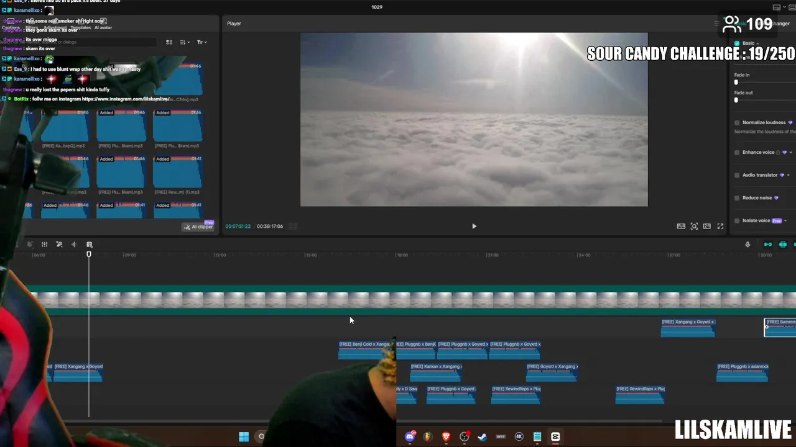Open the media filter dropdown
The width and height of the screenshot is (796, 447).
(x=201, y=42)
